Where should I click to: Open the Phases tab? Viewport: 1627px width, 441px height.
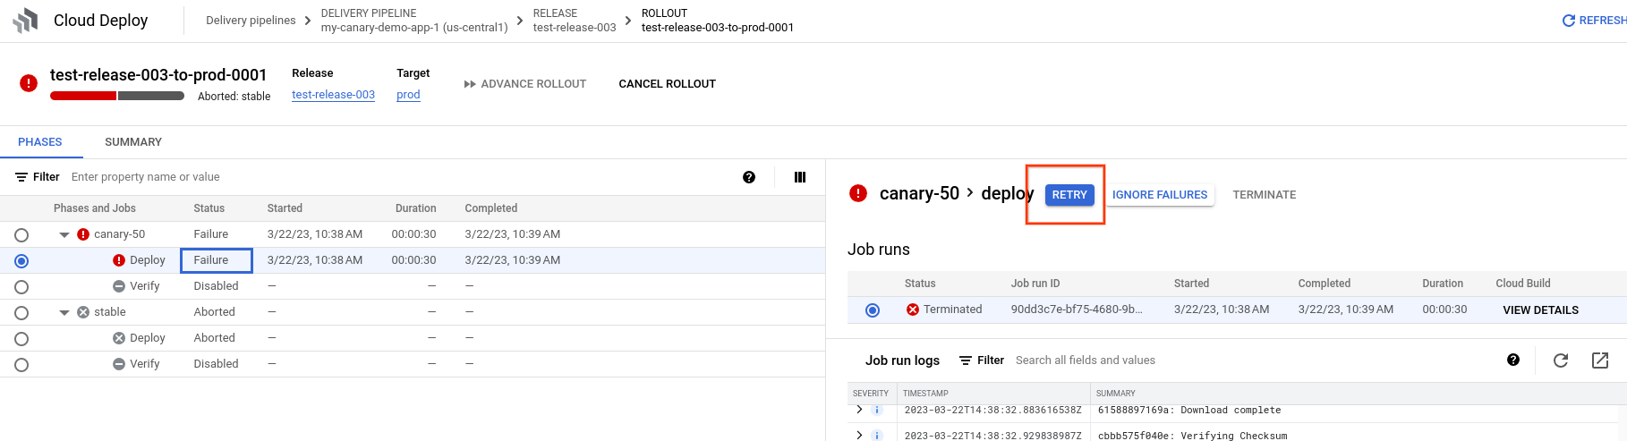click(x=40, y=142)
